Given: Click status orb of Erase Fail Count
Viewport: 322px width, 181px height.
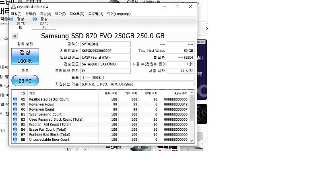Looking at the screenshot, I should (x=15, y=129).
